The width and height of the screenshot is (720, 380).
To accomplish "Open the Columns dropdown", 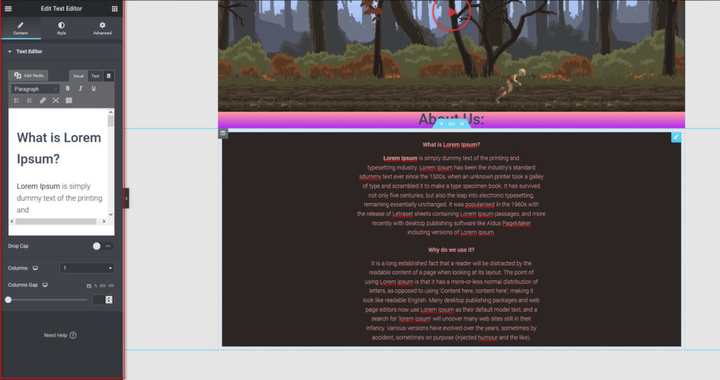I will pos(86,268).
